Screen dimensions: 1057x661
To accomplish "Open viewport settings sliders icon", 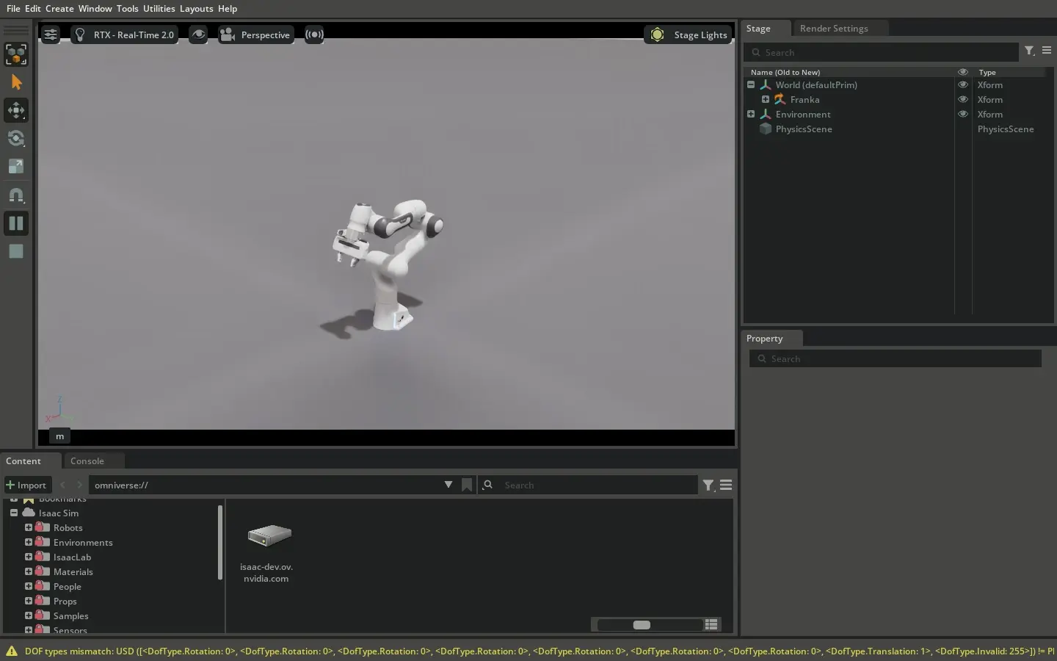I will 50,35.
